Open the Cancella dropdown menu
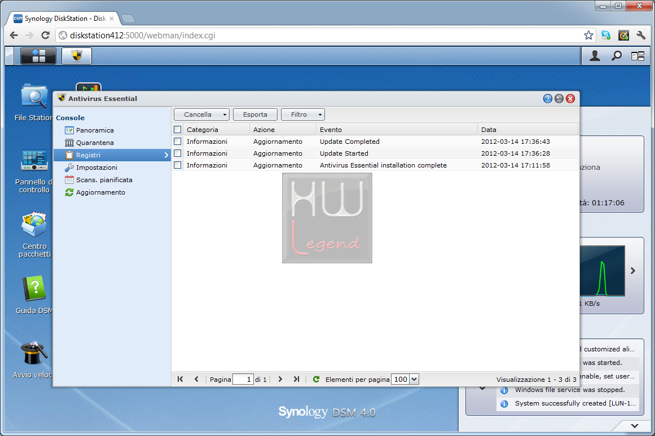This screenshot has width=655, height=436. coord(201,114)
